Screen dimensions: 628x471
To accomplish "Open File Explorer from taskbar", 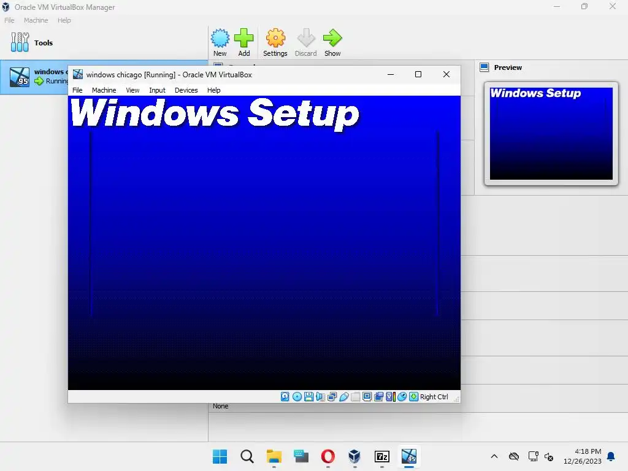I will (274, 456).
